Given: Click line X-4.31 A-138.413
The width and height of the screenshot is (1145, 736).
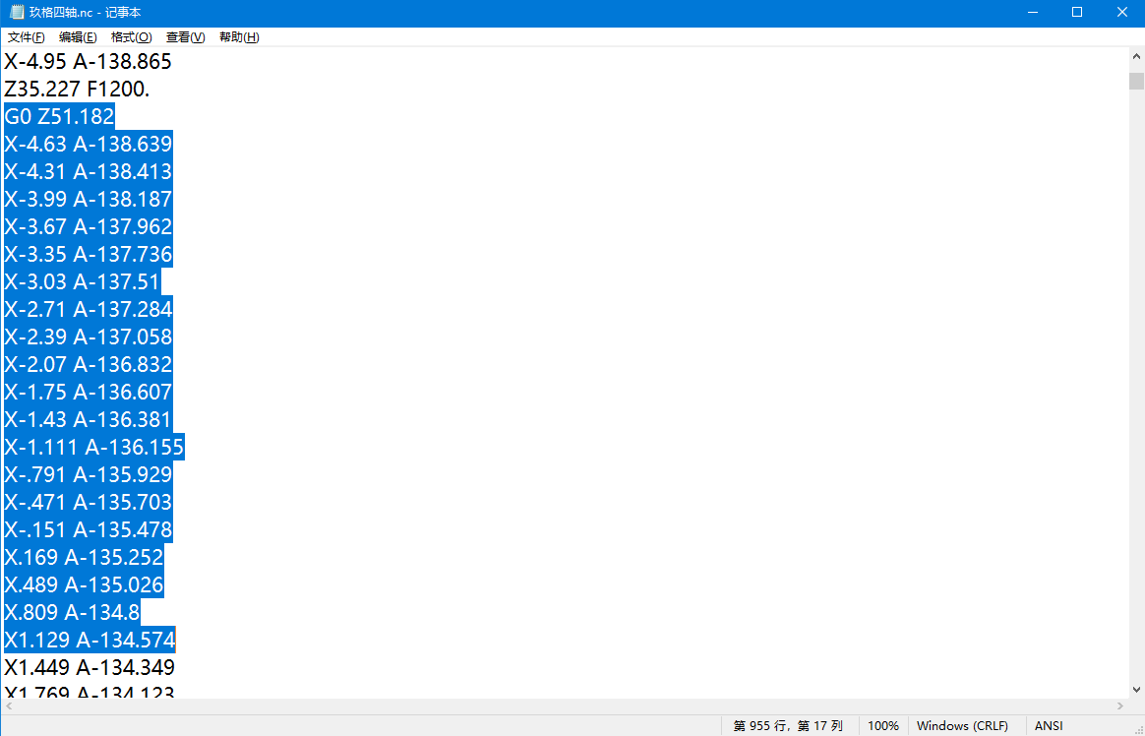Looking at the screenshot, I should 88,171.
